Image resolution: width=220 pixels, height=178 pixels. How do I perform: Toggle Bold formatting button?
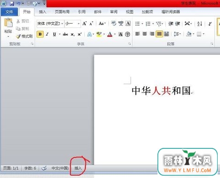(x=40, y=34)
